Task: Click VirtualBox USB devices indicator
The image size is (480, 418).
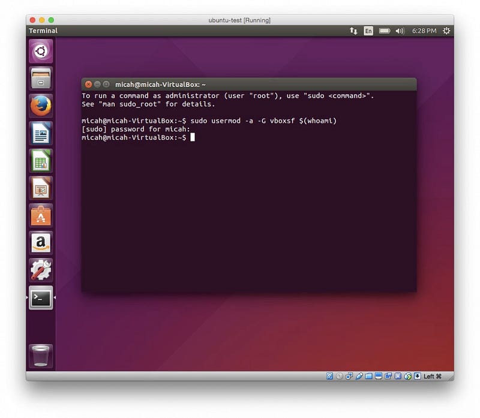Action: pyautogui.click(x=359, y=376)
